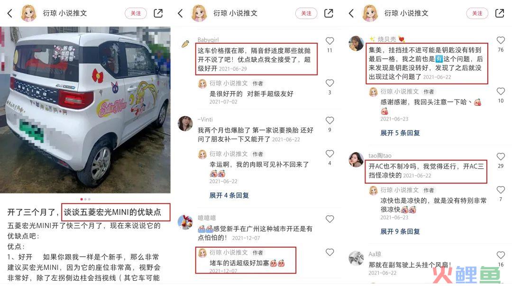The height and width of the screenshot is (286, 512).
Task: Go back using the middle panel's arrow
Action: (180, 13)
